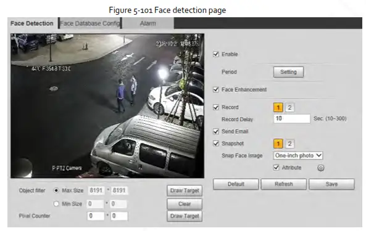Click the Max Size height field 8191
The height and width of the screenshot is (231, 366).
click(119, 190)
